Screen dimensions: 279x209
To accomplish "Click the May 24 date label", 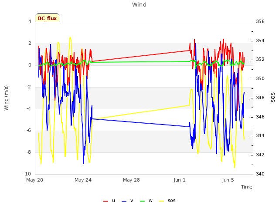I will tap(83, 180).
